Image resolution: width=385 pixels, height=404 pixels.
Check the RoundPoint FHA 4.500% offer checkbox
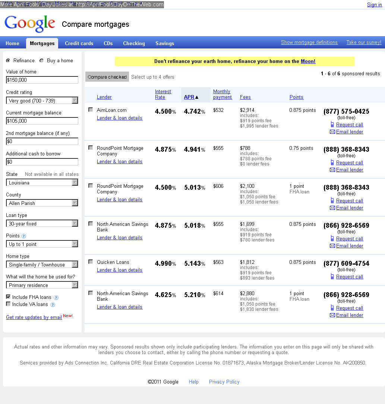(91, 186)
